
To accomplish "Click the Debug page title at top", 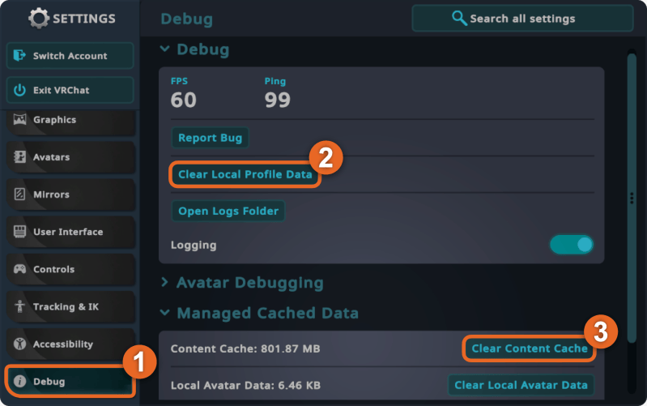I will tap(186, 19).
